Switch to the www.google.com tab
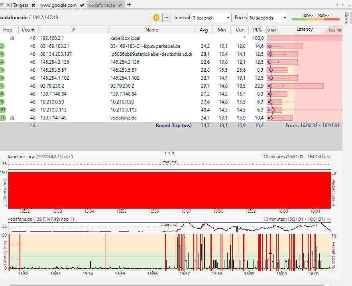The height and width of the screenshot is (286, 352). click(58, 5)
